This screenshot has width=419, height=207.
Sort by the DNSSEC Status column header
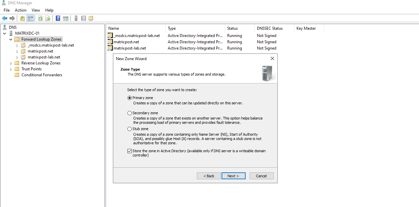coord(274,28)
